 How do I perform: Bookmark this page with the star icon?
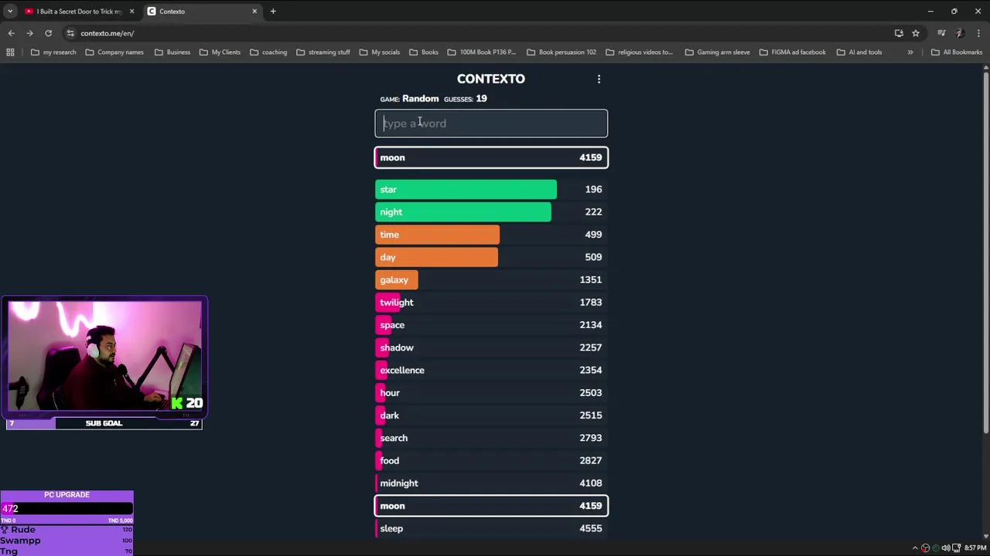pyautogui.click(x=916, y=33)
